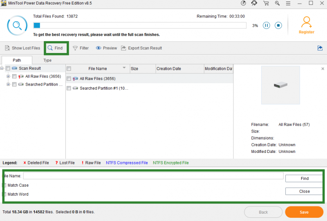This screenshot has height=221, width=327.
Task: Click Show Lost Files
Action: [22, 48]
